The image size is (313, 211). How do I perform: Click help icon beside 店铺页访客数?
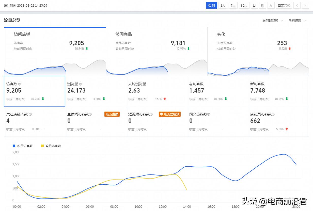click(273, 114)
